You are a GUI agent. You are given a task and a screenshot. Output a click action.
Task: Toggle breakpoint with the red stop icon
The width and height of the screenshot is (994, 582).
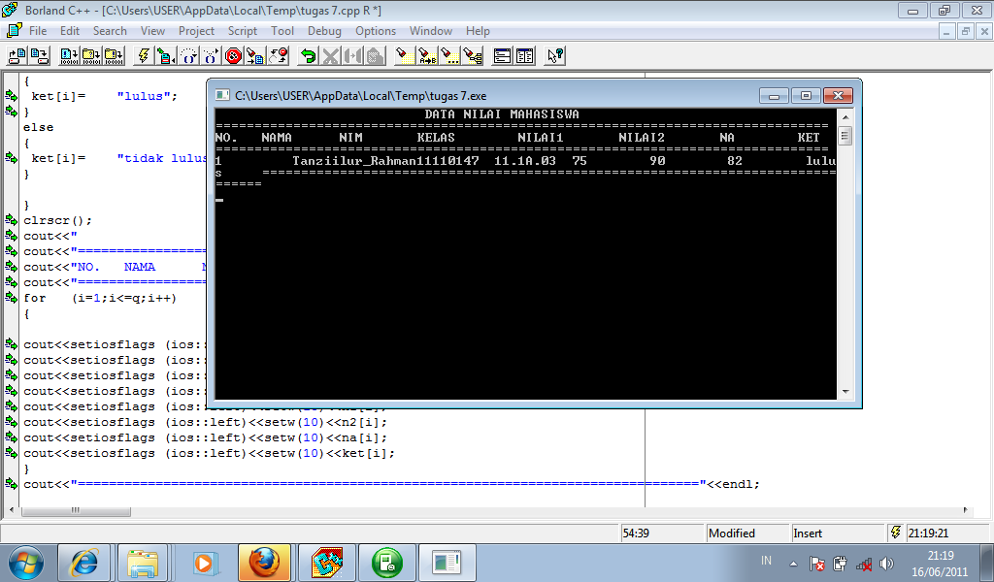(x=233, y=55)
